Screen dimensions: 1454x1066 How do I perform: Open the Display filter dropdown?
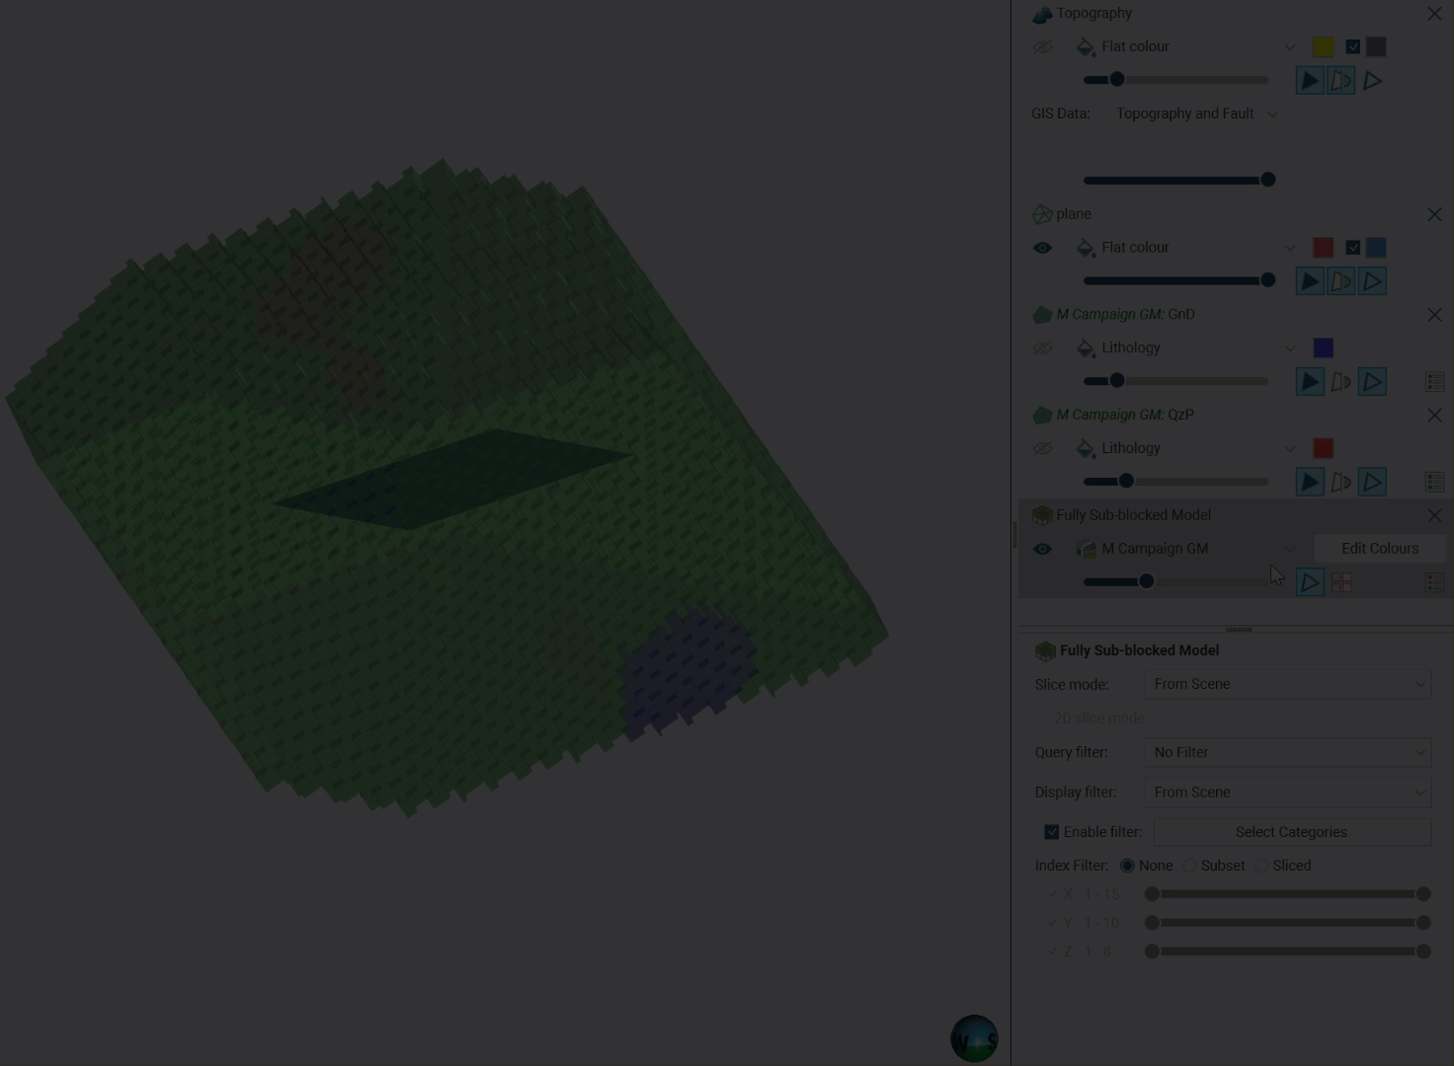click(1286, 793)
